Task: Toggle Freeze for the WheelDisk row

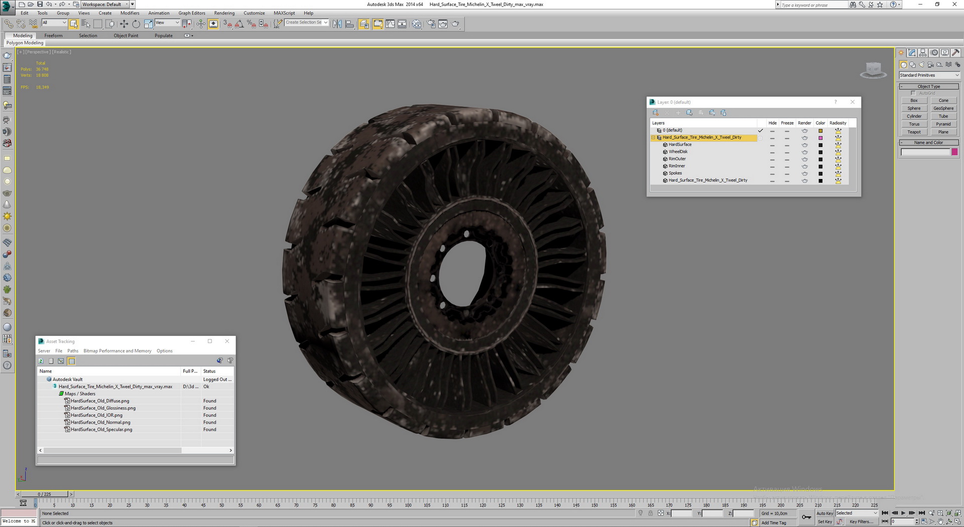Action: (787, 152)
